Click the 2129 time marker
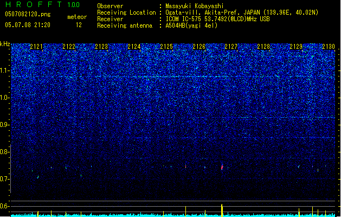341x217 pixels. pyautogui.click(x=296, y=47)
